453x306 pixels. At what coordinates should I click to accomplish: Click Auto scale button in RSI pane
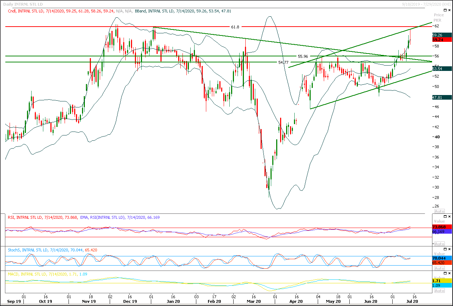point(440,244)
